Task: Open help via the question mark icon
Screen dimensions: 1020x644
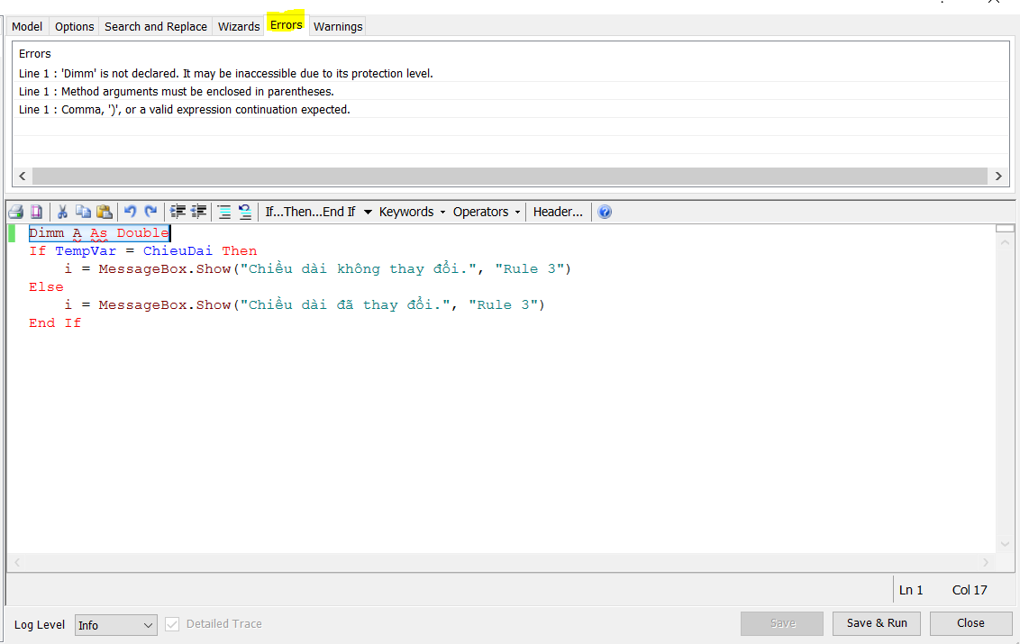Action: (604, 211)
